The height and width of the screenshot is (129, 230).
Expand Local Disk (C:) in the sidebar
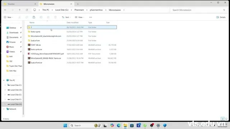pos(5,85)
